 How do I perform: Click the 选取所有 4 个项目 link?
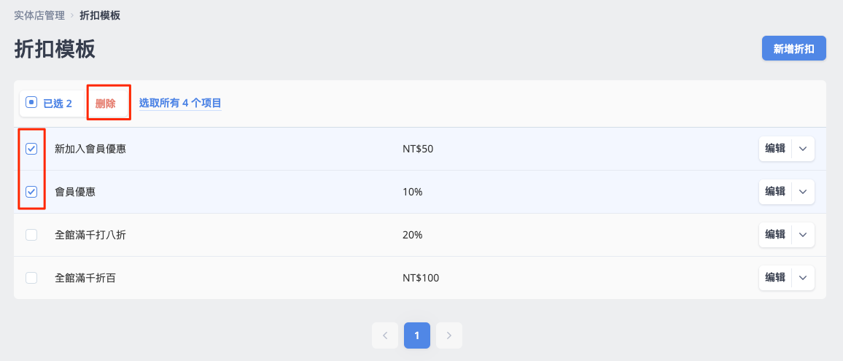coord(180,104)
